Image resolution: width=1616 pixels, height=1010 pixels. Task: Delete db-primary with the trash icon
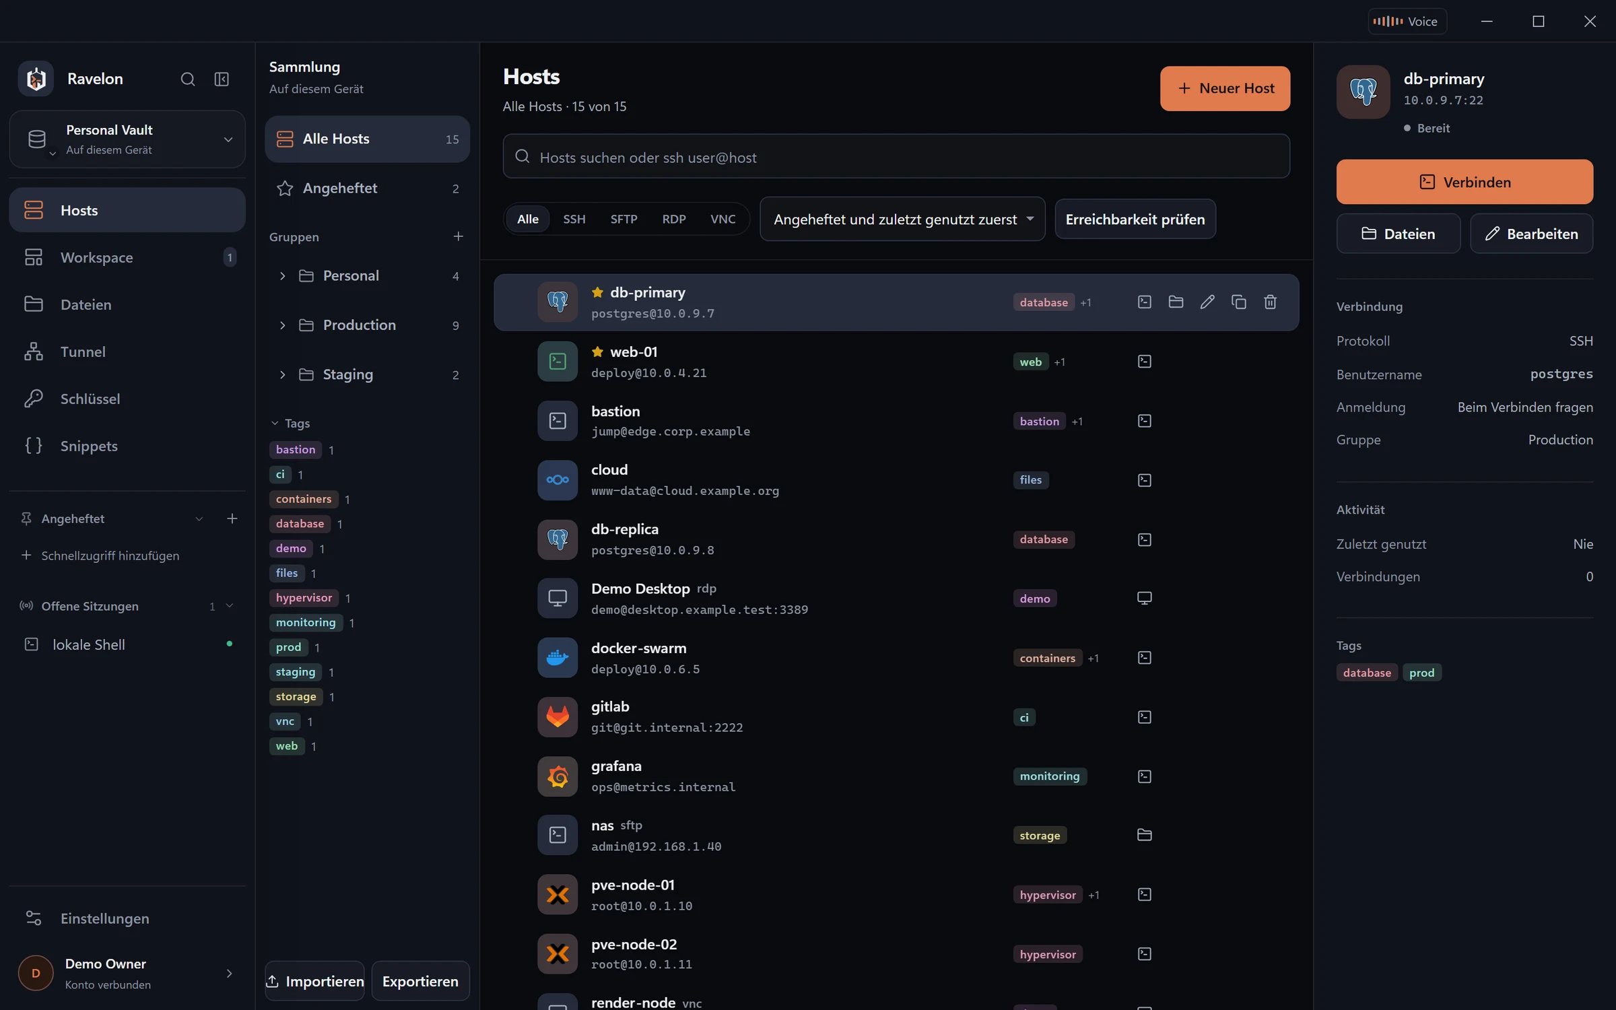click(1270, 302)
